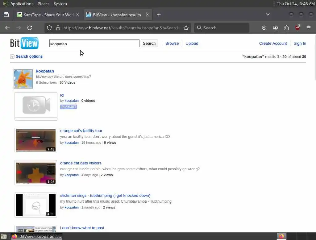
Task: Open the Places menu
Action: pos(44,4)
